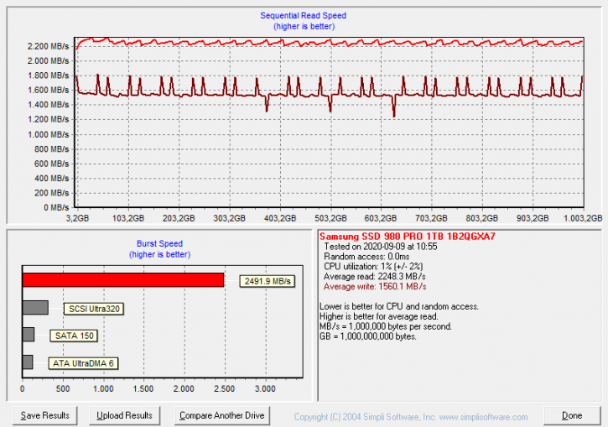Choose Compare Another Drive
This screenshot has width=608, height=427.
[221, 416]
